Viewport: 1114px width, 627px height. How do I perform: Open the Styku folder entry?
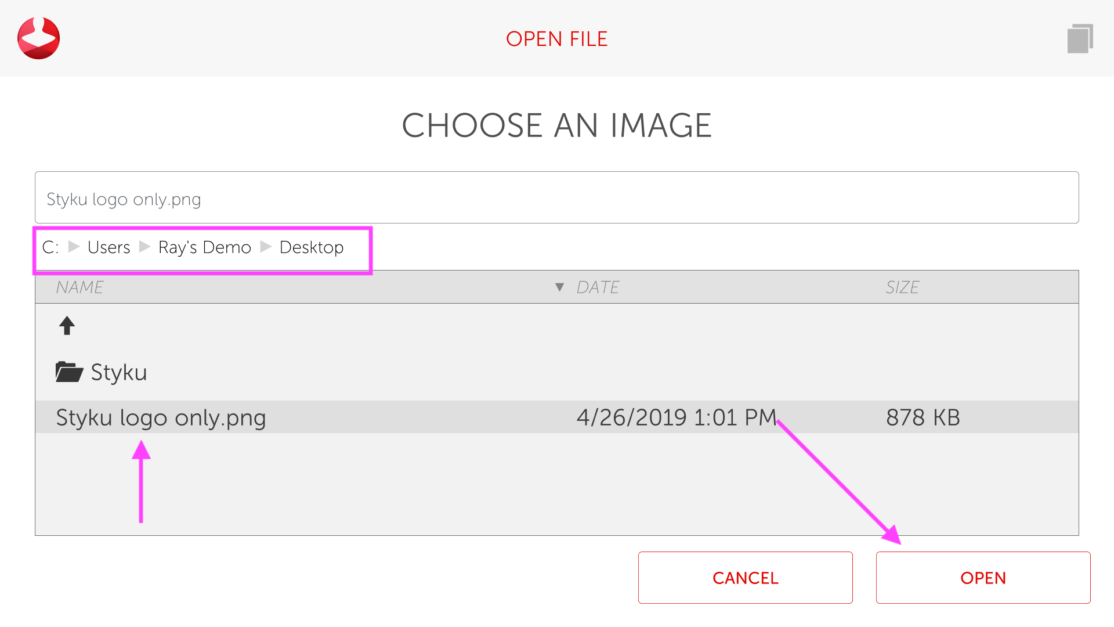click(119, 372)
